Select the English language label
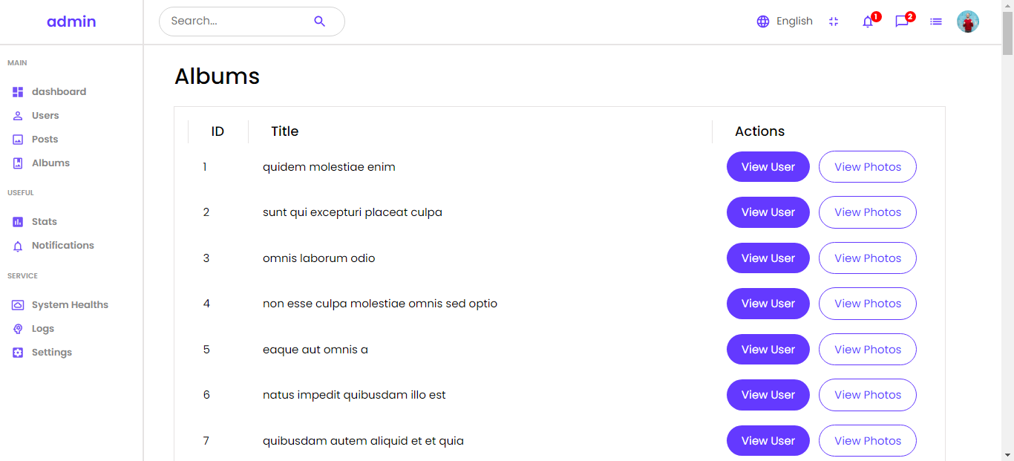The height and width of the screenshot is (461, 1014). point(794,22)
